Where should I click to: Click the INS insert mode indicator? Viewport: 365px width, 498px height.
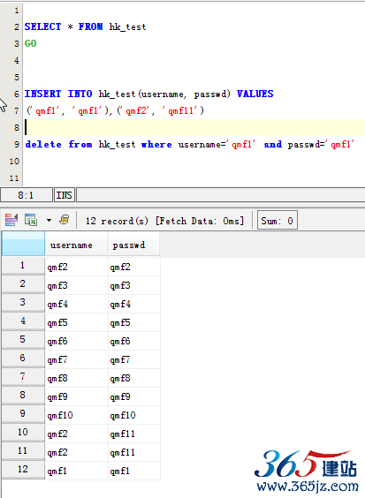65,195
